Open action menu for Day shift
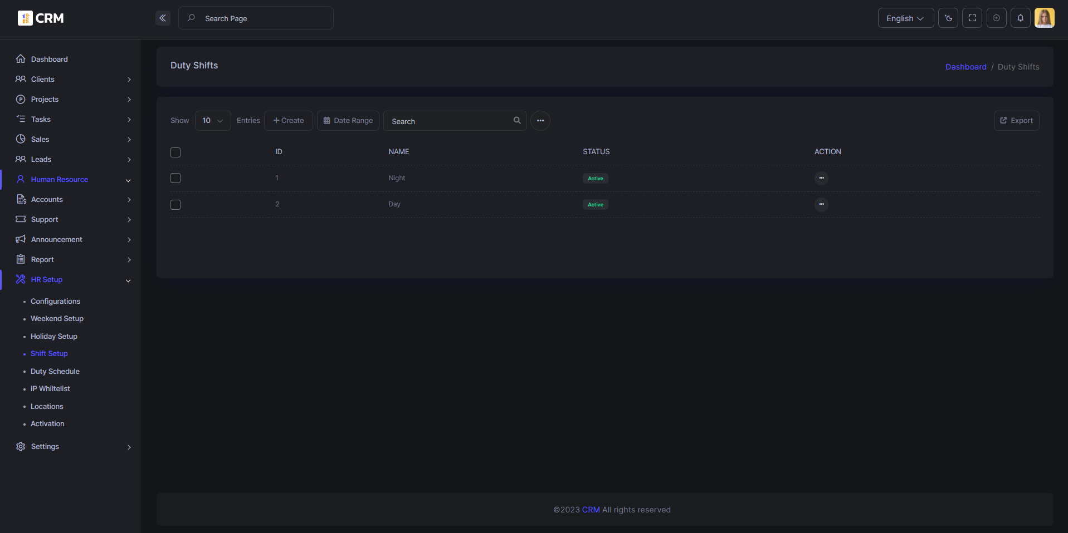Screen dimensions: 1068x533 coord(821,204)
